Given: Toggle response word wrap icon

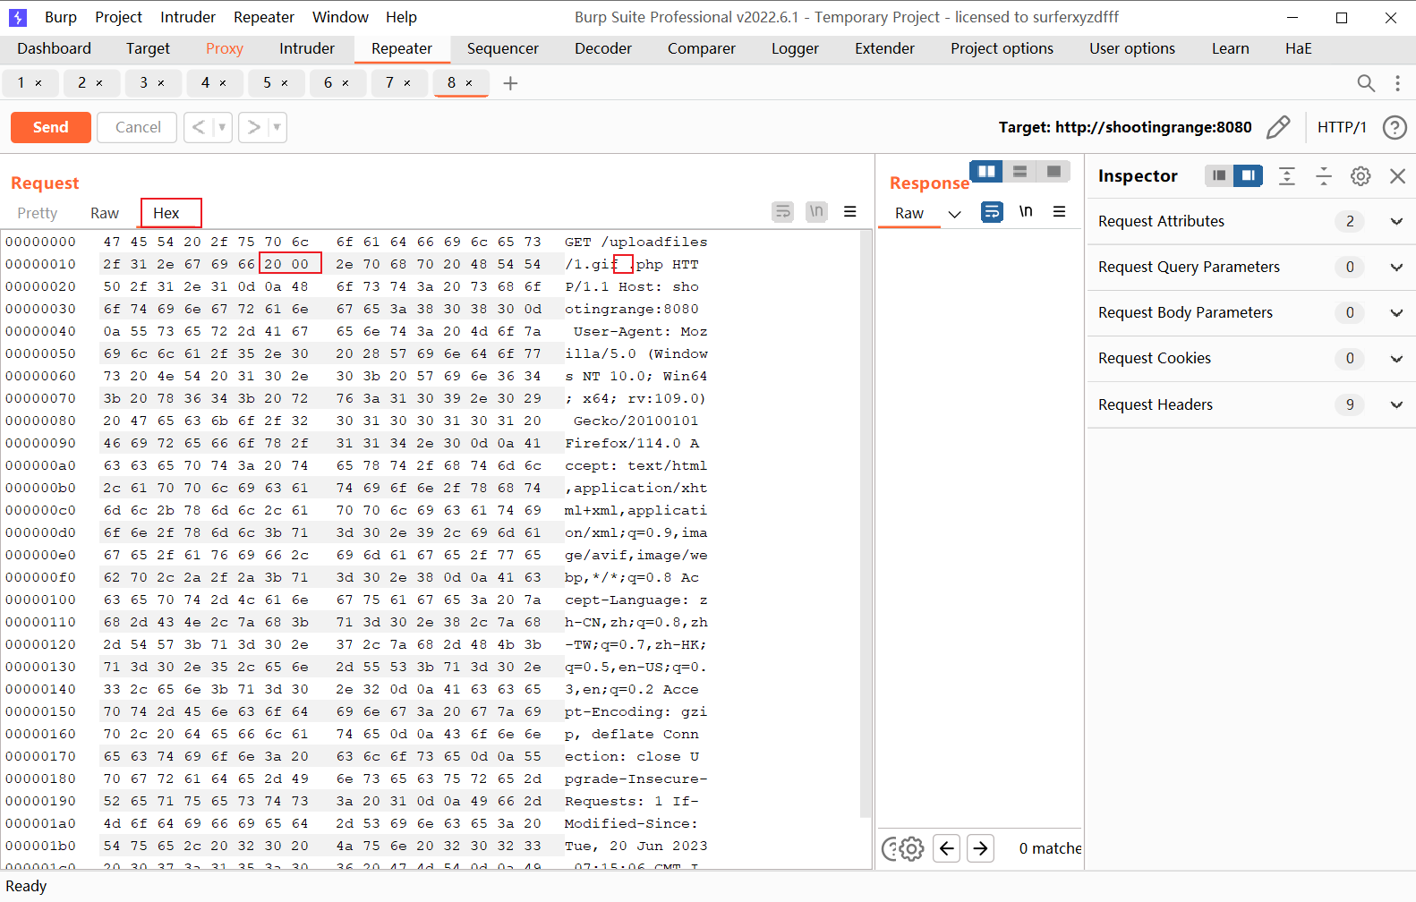Looking at the screenshot, I should (992, 212).
